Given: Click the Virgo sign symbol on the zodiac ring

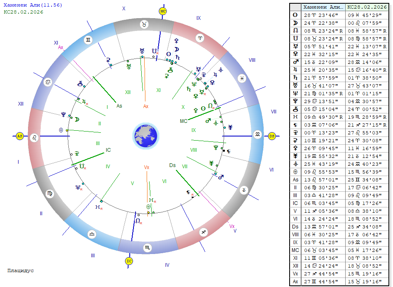Looking at the screenshot, I should click(x=49, y=193).
